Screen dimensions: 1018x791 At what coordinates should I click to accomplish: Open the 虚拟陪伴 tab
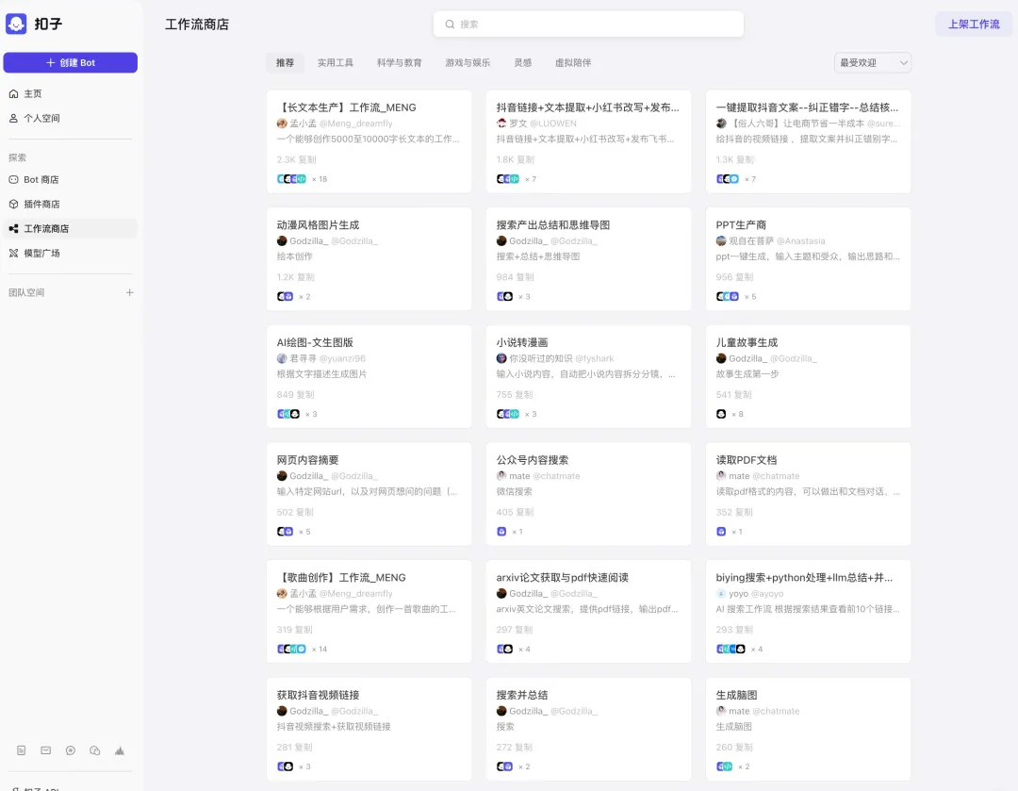572,63
